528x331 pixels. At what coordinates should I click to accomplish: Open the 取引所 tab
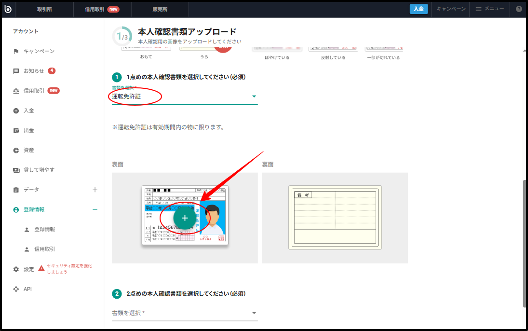pyautogui.click(x=44, y=10)
